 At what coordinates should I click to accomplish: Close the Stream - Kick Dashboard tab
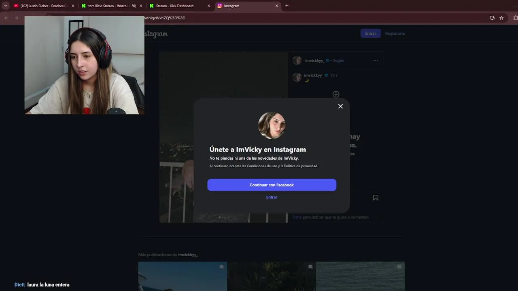tap(209, 6)
